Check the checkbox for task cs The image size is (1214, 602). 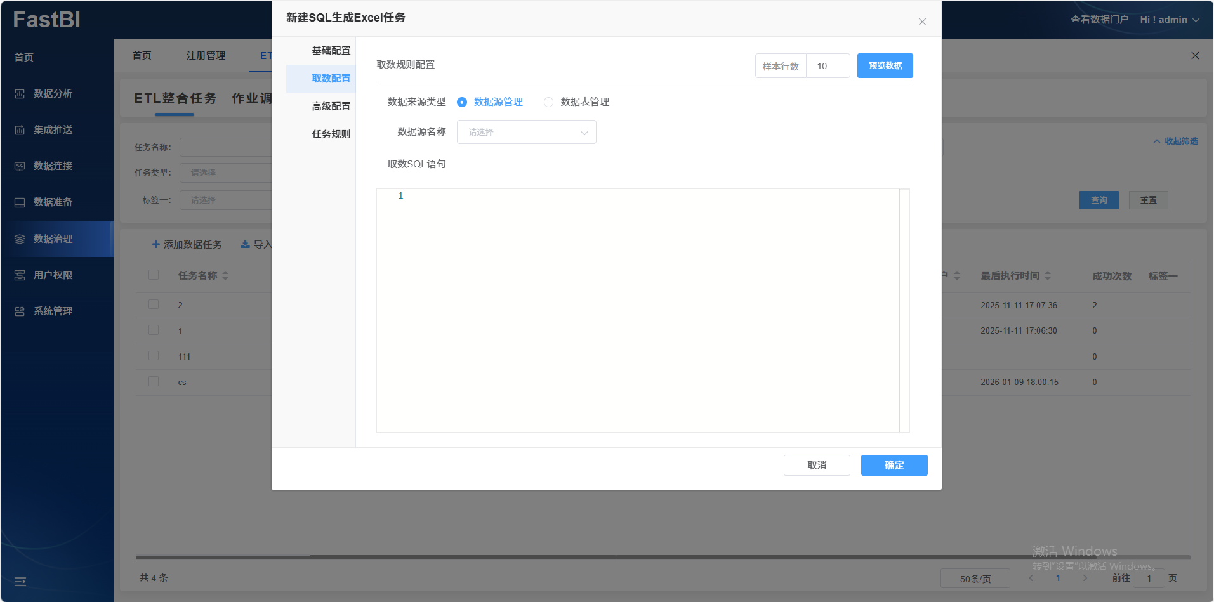pyautogui.click(x=154, y=382)
